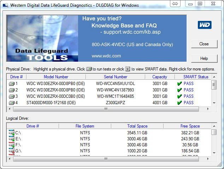This screenshot has height=169, width=224.
Task: Click the E:\ logical drive icon
Action: (x=12, y=139)
